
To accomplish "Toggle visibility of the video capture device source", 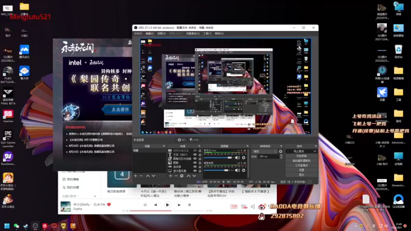I will (195, 150).
